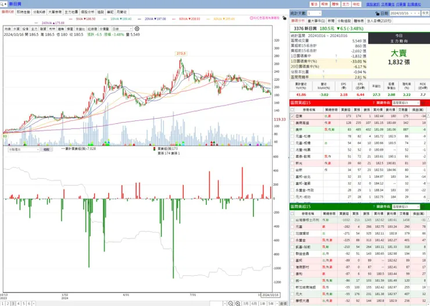Viewport: 430px width, 306px height.
Task: Switch to 個股分析 tab
Action: point(88,12)
